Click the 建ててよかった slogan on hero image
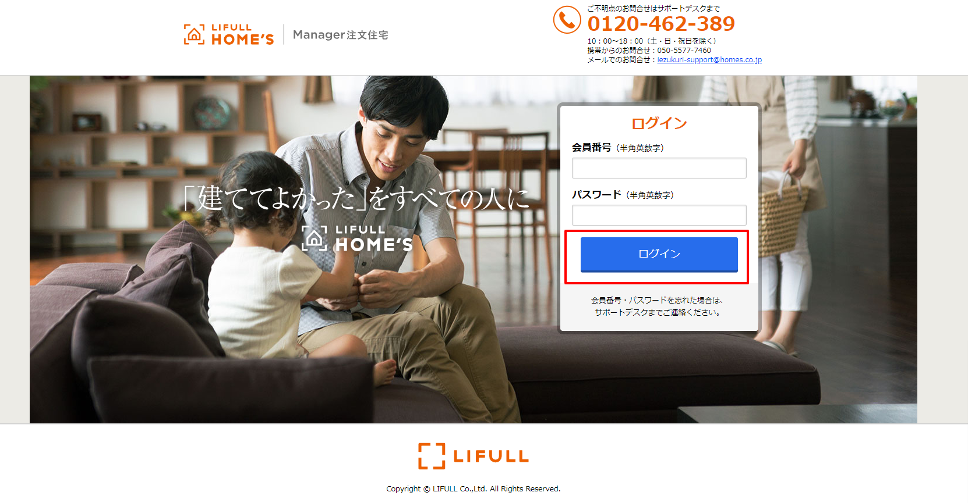 [x=356, y=199]
